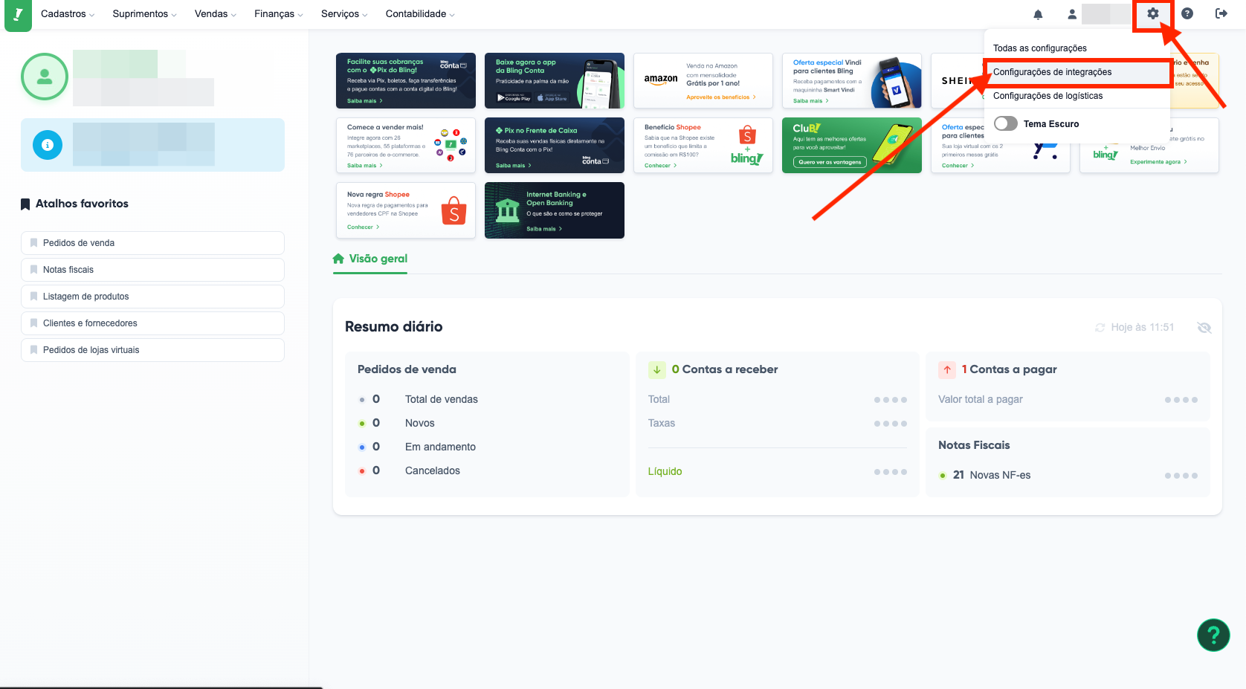The height and width of the screenshot is (689, 1246).
Task: Open the Pedidos de lojas virtuais shortcut
Action: pyautogui.click(x=152, y=350)
